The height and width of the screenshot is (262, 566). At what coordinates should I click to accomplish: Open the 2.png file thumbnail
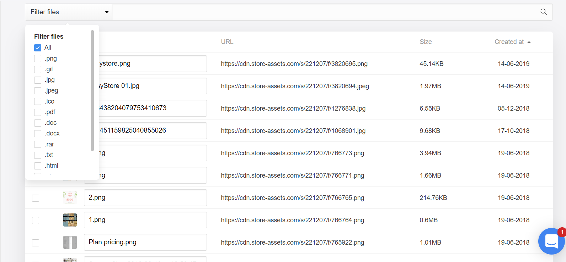click(x=70, y=198)
